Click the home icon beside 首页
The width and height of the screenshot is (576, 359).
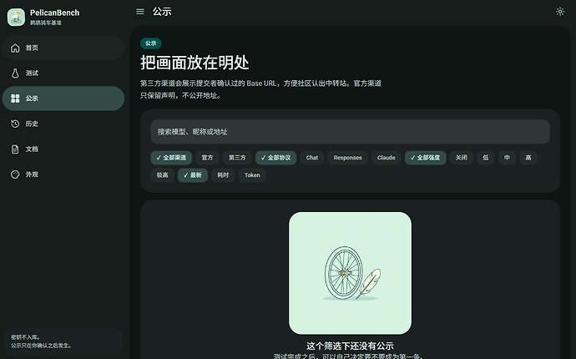tap(15, 48)
